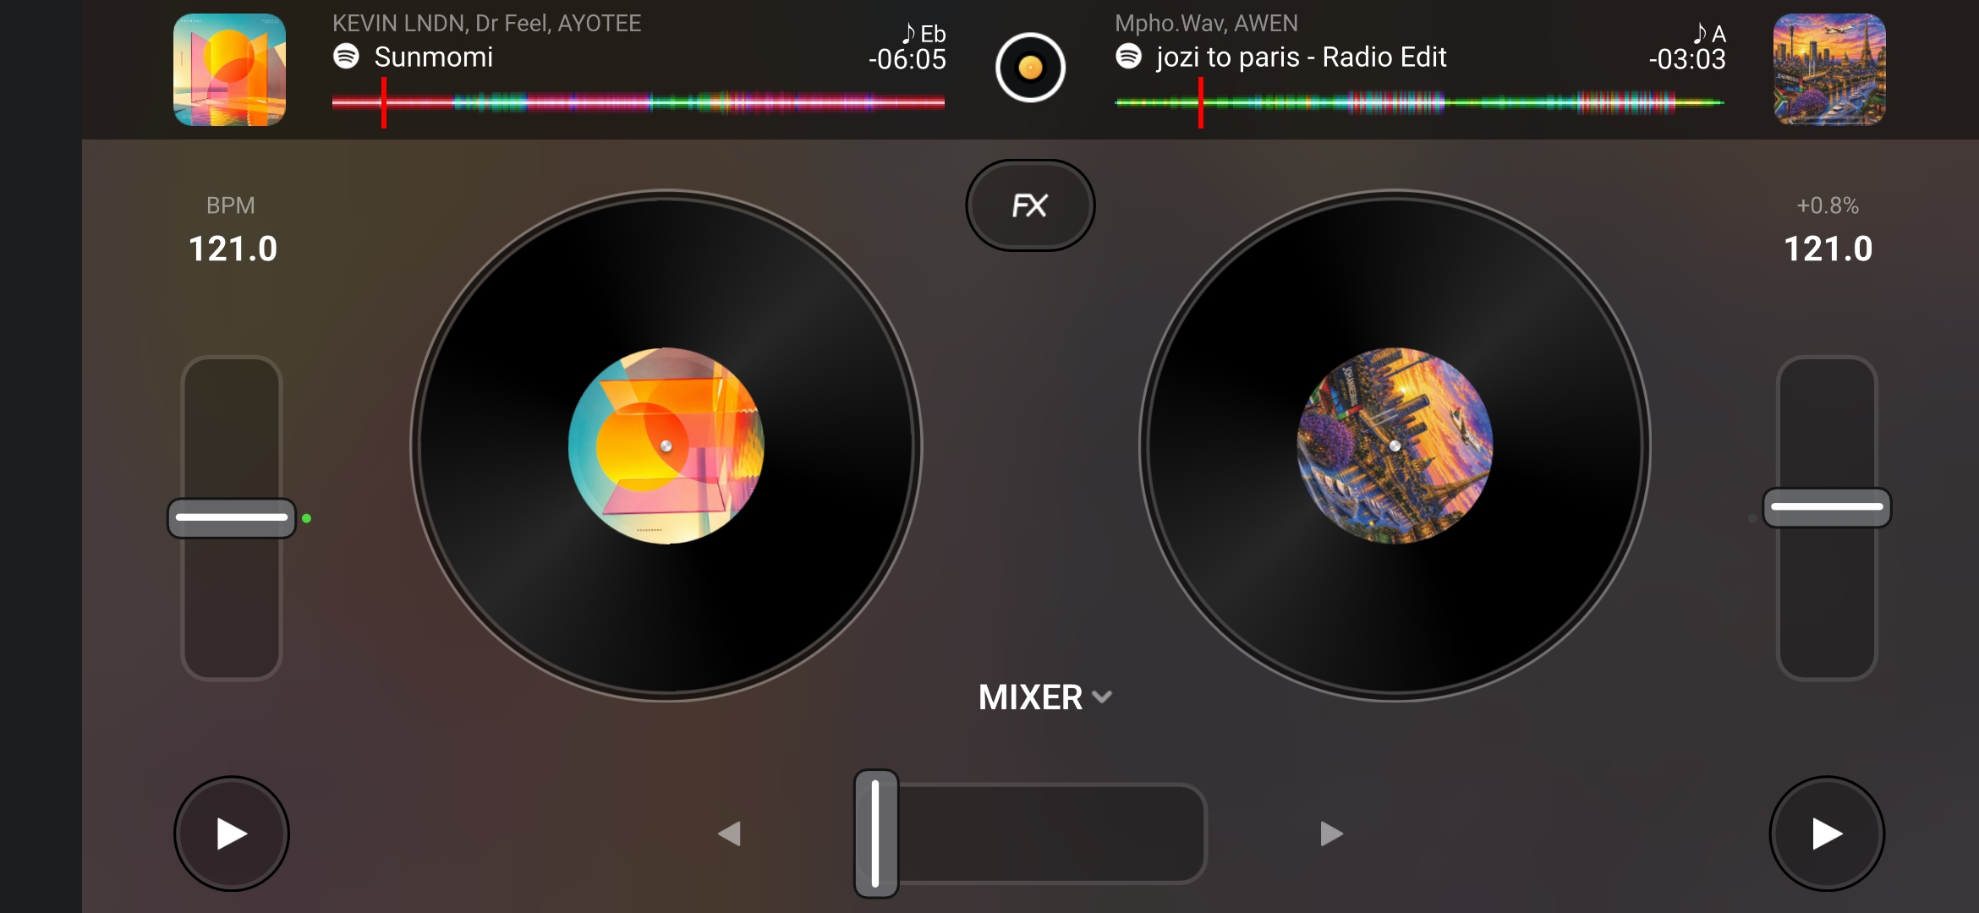Image resolution: width=1979 pixels, height=913 pixels.
Task: Click the left deck waveform playhead marker
Action: coord(384,102)
